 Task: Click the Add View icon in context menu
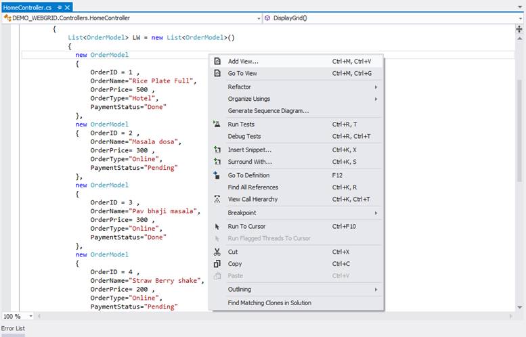(x=217, y=61)
